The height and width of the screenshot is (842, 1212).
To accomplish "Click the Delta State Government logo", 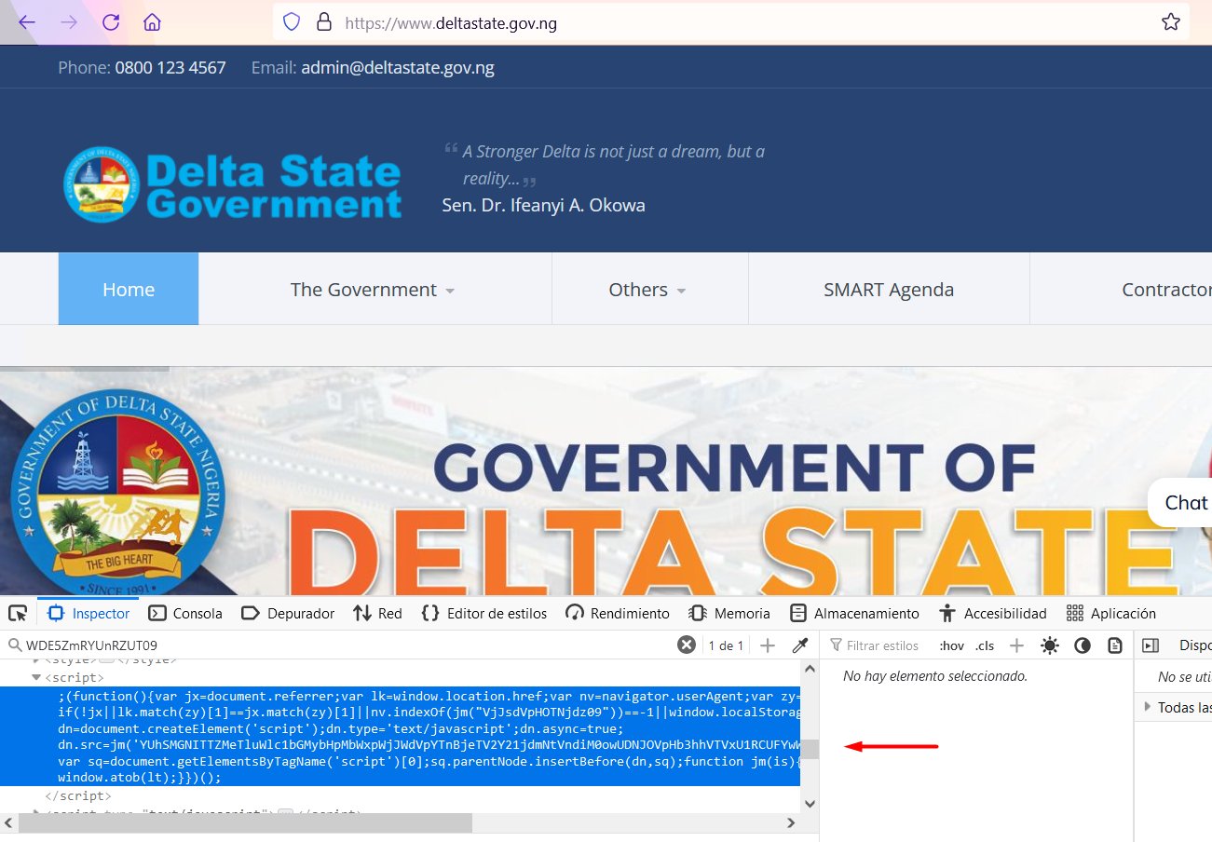I will (x=233, y=184).
